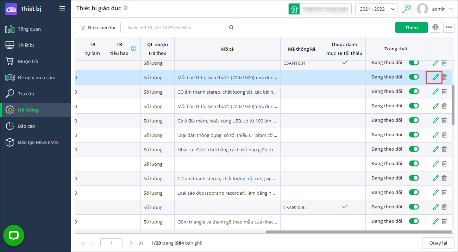458x252 pixels.
Task: Click the help question mark beside page title
Action: pyautogui.click(x=126, y=8)
